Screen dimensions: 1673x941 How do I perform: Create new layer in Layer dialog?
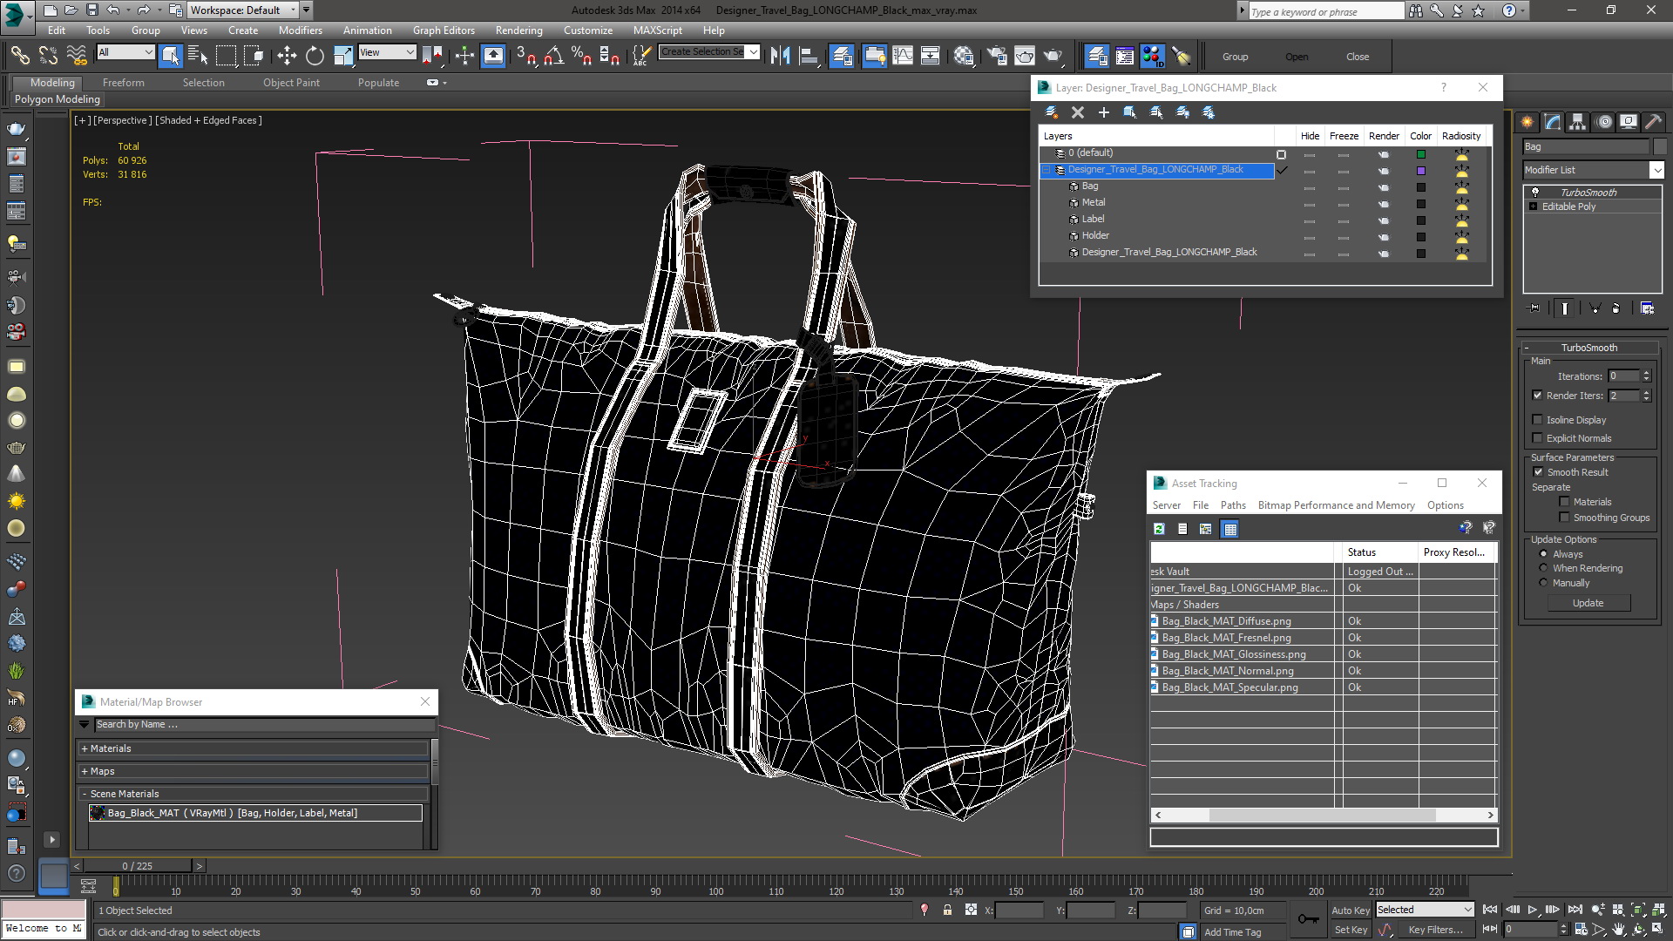tap(1052, 112)
